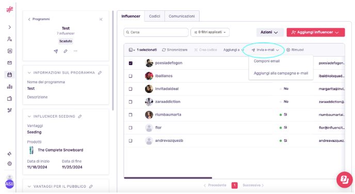Check the ibaillanos row checkbox
This screenshot has height=194, width=355.
[x=131, y=76]
